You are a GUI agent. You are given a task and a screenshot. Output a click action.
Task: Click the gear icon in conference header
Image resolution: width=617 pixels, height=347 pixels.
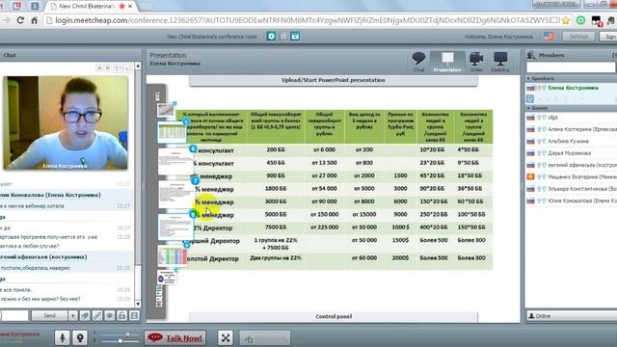pyautogui.click(x=271, y=37)
